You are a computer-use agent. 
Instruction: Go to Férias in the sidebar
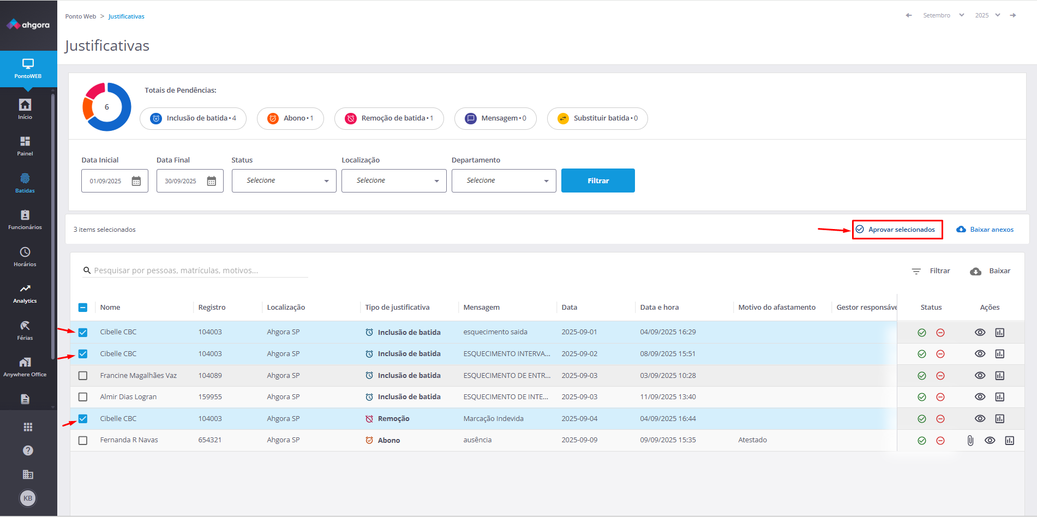(x=25, y=330)
